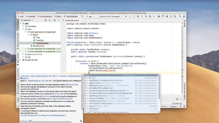
Task: Expand the manifests folder
Action: click(23, 26)
